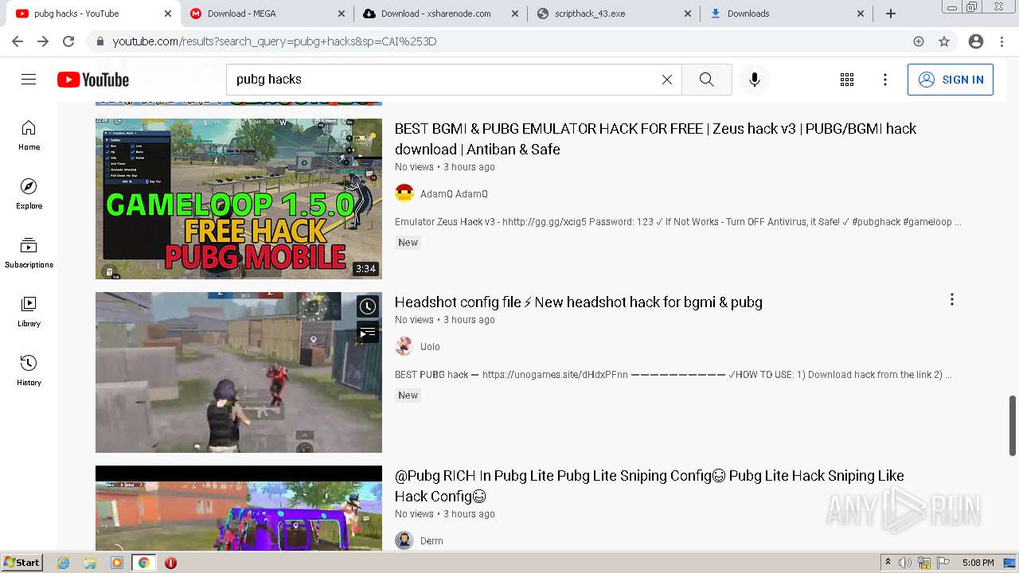
Task: Open the media player taskbar icon
Action: click(117, 563)
